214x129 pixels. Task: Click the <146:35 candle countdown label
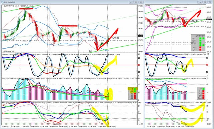pyautogui.click(x=194, y=21)
